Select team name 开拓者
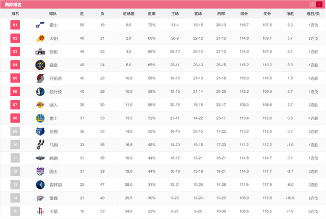The width and height of the screenshot is (326, 219). coord(56,78)
